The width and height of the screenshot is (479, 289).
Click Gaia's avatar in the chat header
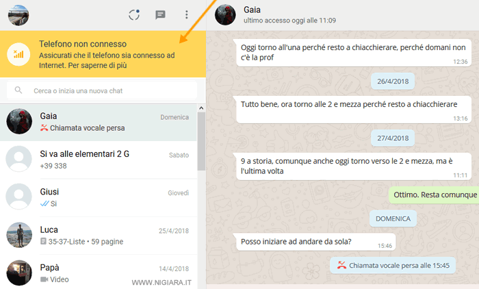click(x=225, y=14)
